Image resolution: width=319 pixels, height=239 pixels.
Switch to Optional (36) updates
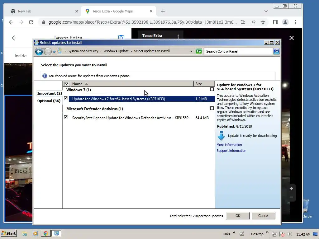click(x=49, y=101)
